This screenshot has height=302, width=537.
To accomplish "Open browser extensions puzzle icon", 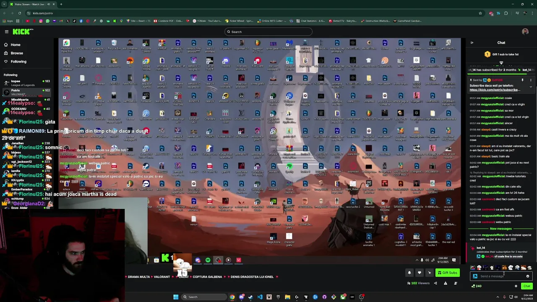I will pyautogui.click(x=506, y=13).
